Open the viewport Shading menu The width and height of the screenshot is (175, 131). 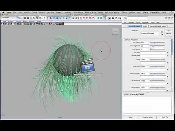(11, 21)
